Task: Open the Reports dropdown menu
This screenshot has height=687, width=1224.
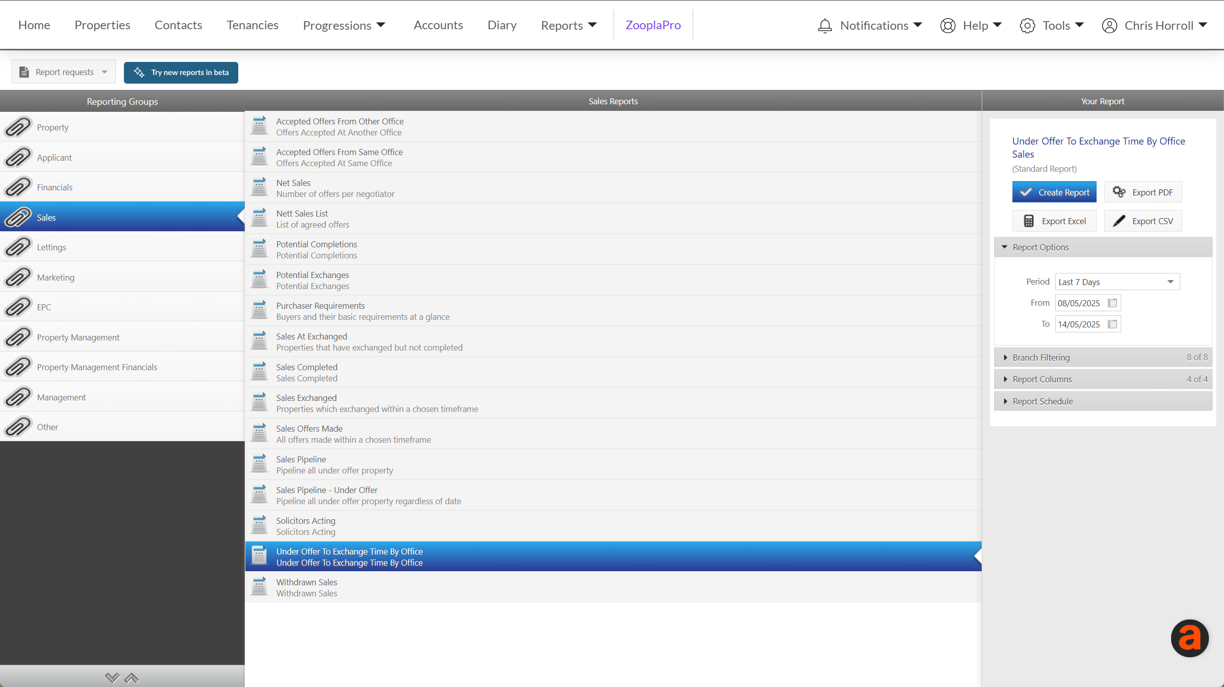Action: [569, 25]
